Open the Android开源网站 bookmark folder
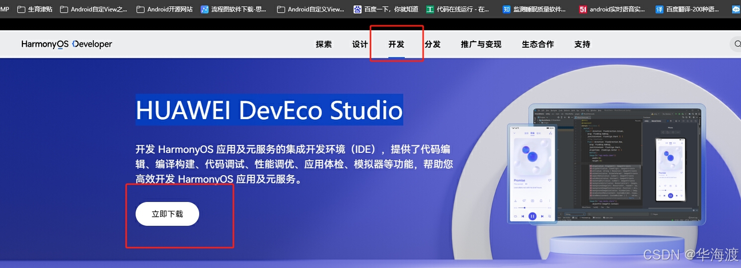 (164, 9)
